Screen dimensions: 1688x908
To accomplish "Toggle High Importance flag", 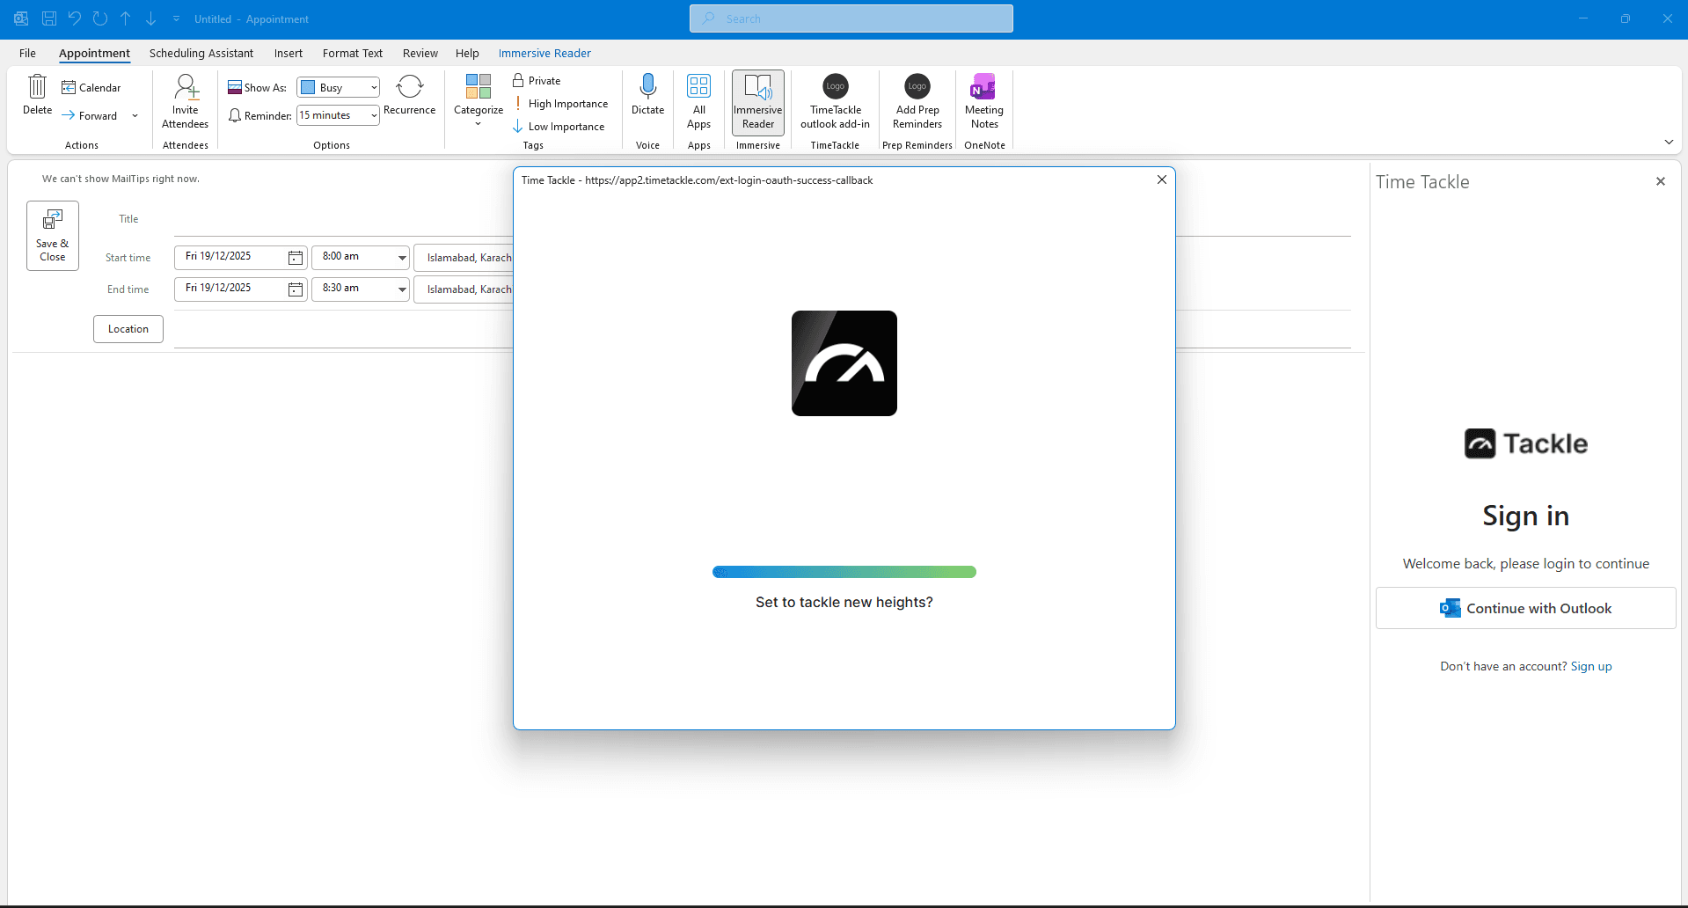I will click(560, 104).
